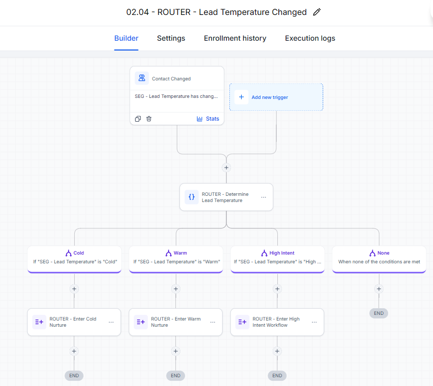Click curly braces icon on Determine Lead Temperature
433x386 pixels.
pos(192,197)
